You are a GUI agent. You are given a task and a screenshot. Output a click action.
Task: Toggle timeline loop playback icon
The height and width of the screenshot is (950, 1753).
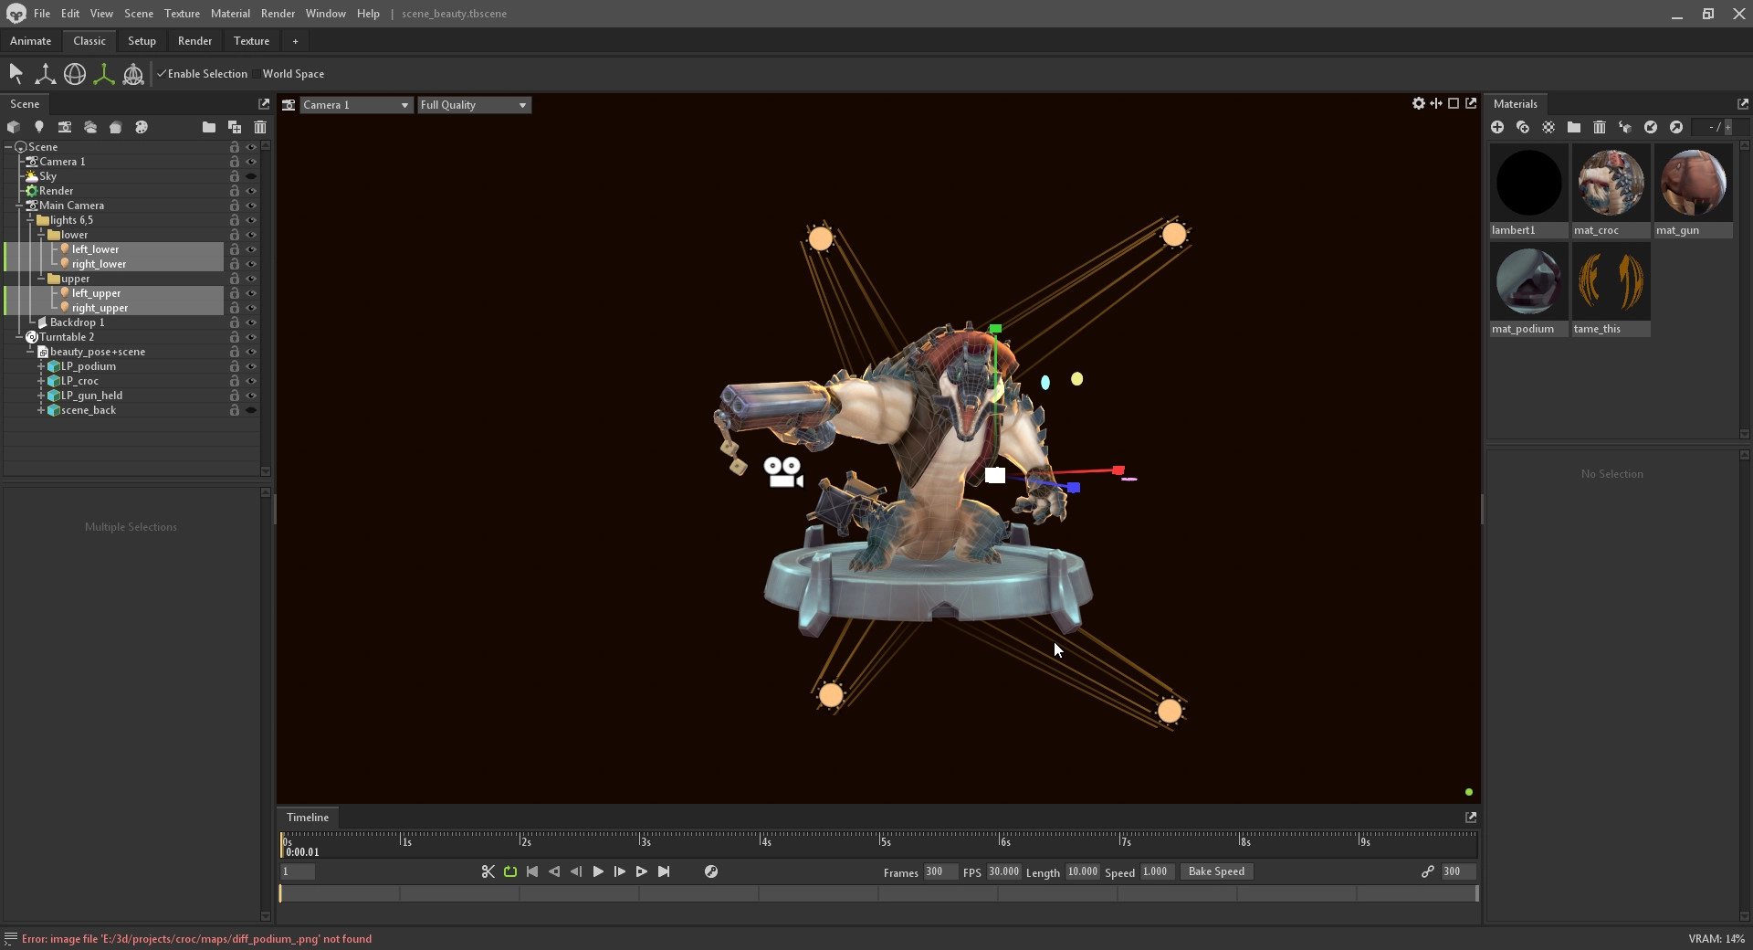tap(510, 871)
